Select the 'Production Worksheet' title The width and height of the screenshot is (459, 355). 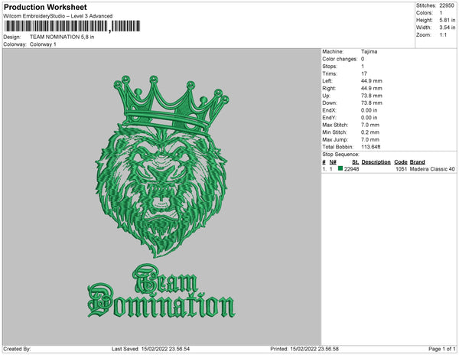[x=45, y=7]
